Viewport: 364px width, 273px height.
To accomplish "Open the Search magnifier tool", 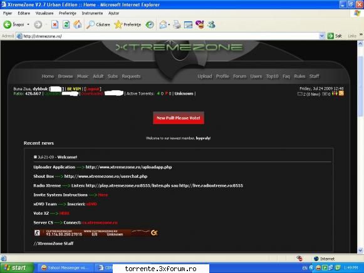I will tap(90, 24).
